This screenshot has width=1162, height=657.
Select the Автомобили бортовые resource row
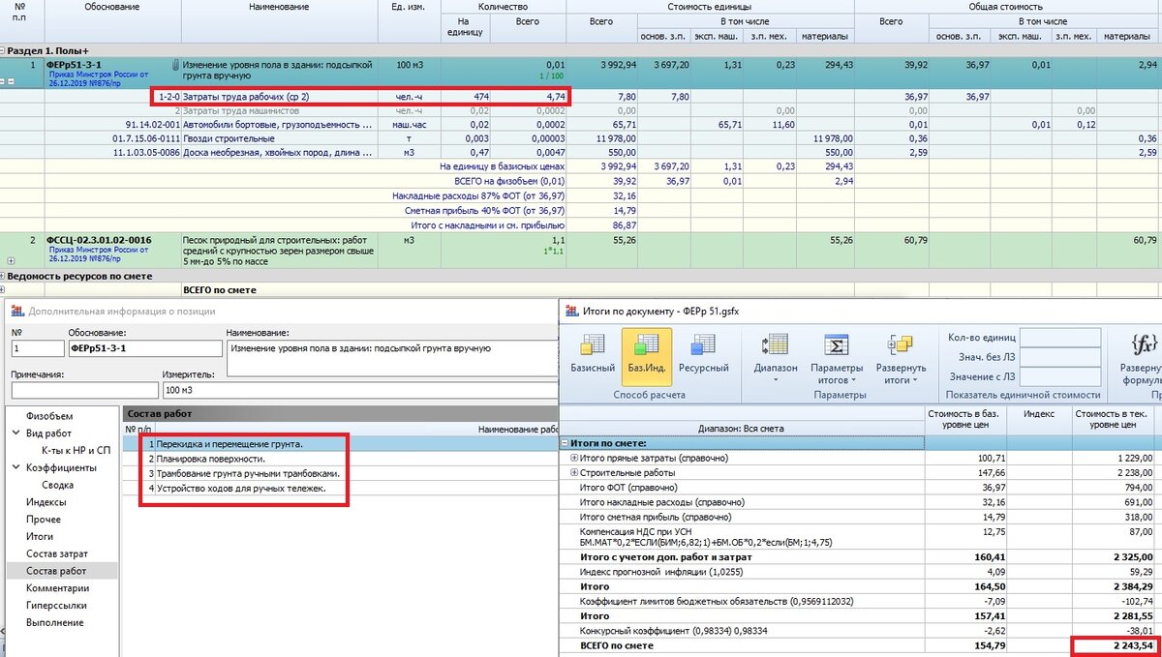pyautogui.click(x=581, y=125)
